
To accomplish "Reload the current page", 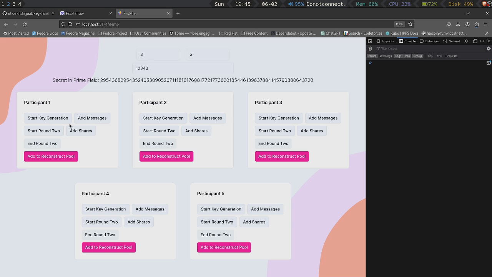I will coord(25,24).
